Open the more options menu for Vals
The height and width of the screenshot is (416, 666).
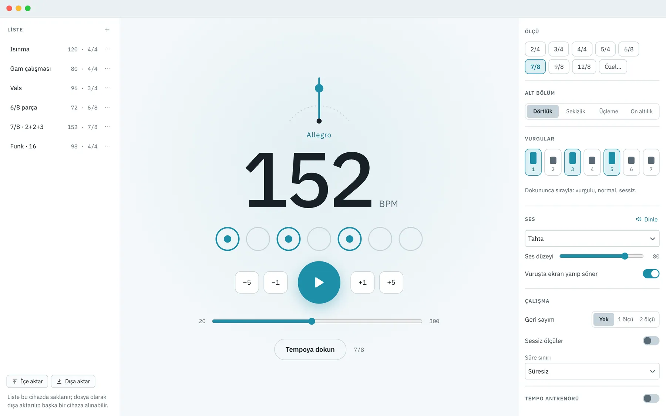[108, 88]
